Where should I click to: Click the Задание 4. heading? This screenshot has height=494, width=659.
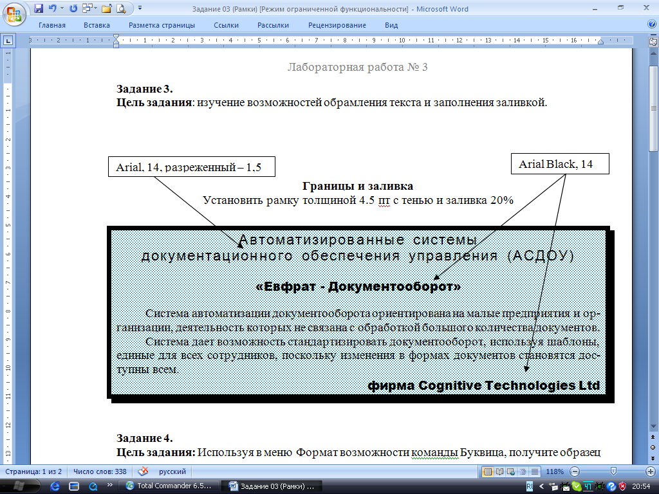point(145,438)
